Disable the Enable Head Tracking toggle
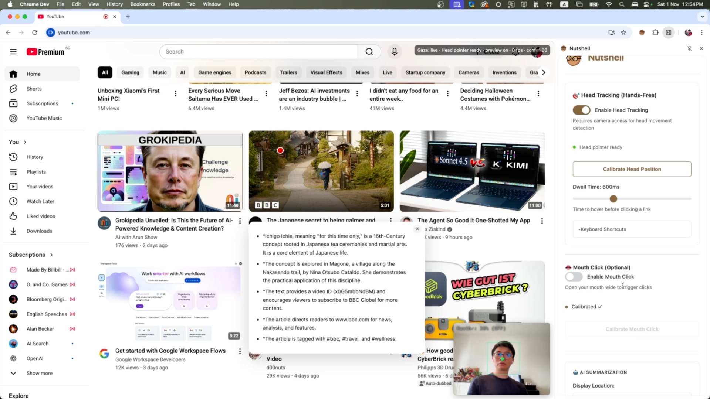Image resolution: width=710 pixels, height=399 pixels. coord(581,110)
